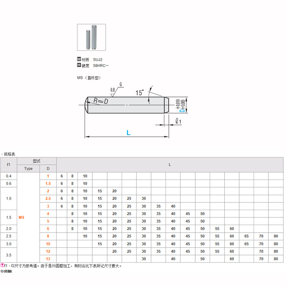
Task: Select diameter 1.5 in the D column
Action: click(48, 183)
